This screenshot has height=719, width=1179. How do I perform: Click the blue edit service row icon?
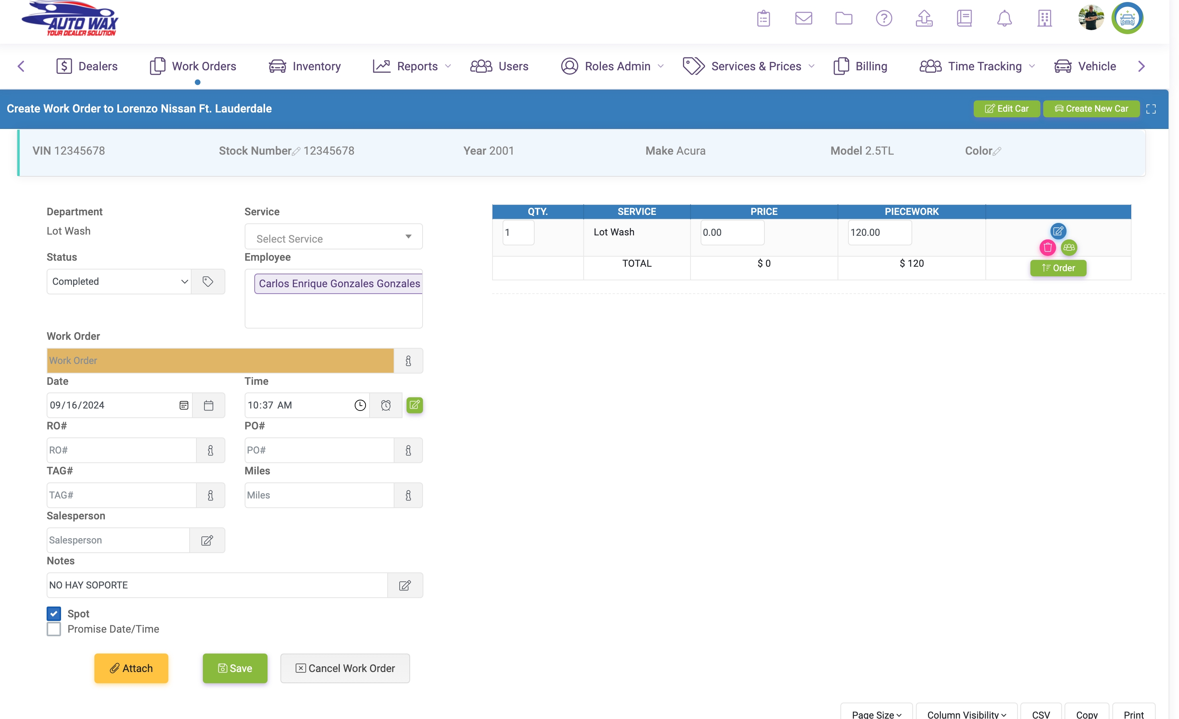(1058, 231)
